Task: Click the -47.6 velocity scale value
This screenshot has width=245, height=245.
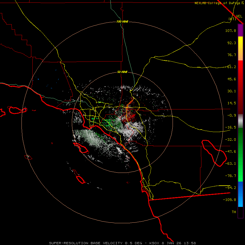Action: (231, 152)
